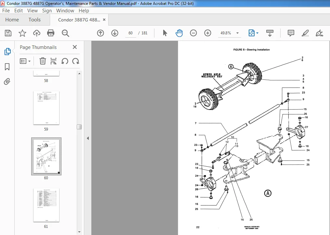Open the View menu
The image size is (330, 235).
(33, 10)
